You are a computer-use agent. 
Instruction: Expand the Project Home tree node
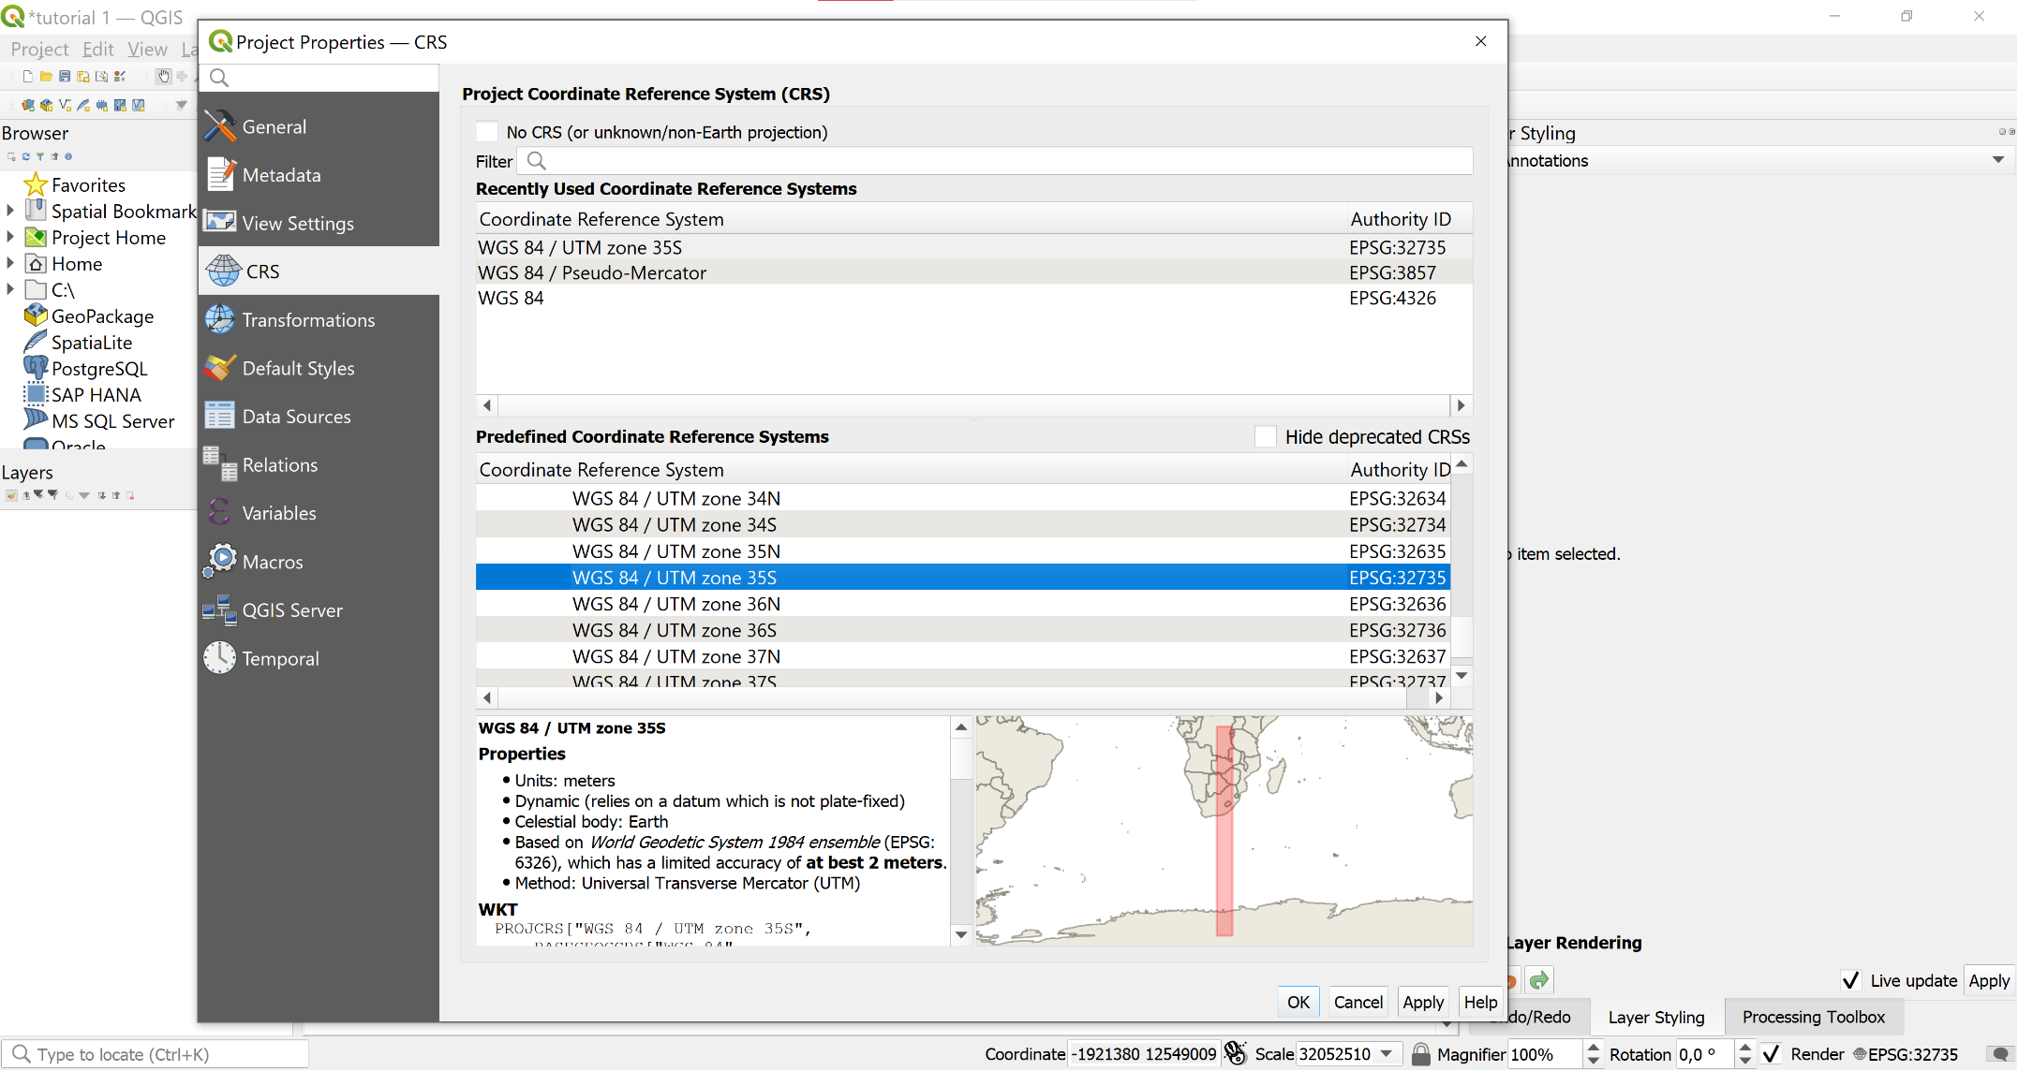[x=10, y=237]
